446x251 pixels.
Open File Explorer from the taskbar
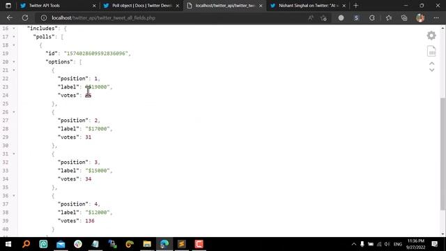click(147, 244)
